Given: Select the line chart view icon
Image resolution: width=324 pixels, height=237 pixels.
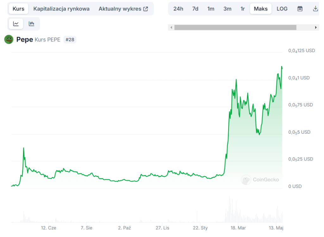Looking at the screenshot, I should click(16, 24).
